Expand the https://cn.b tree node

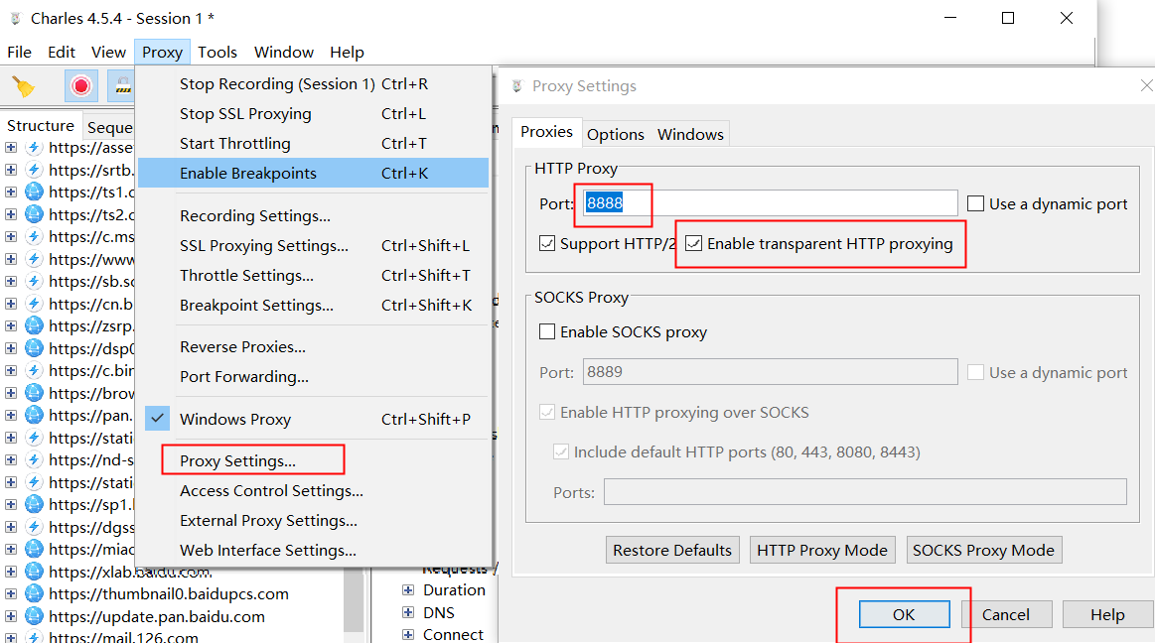(11, 303)
